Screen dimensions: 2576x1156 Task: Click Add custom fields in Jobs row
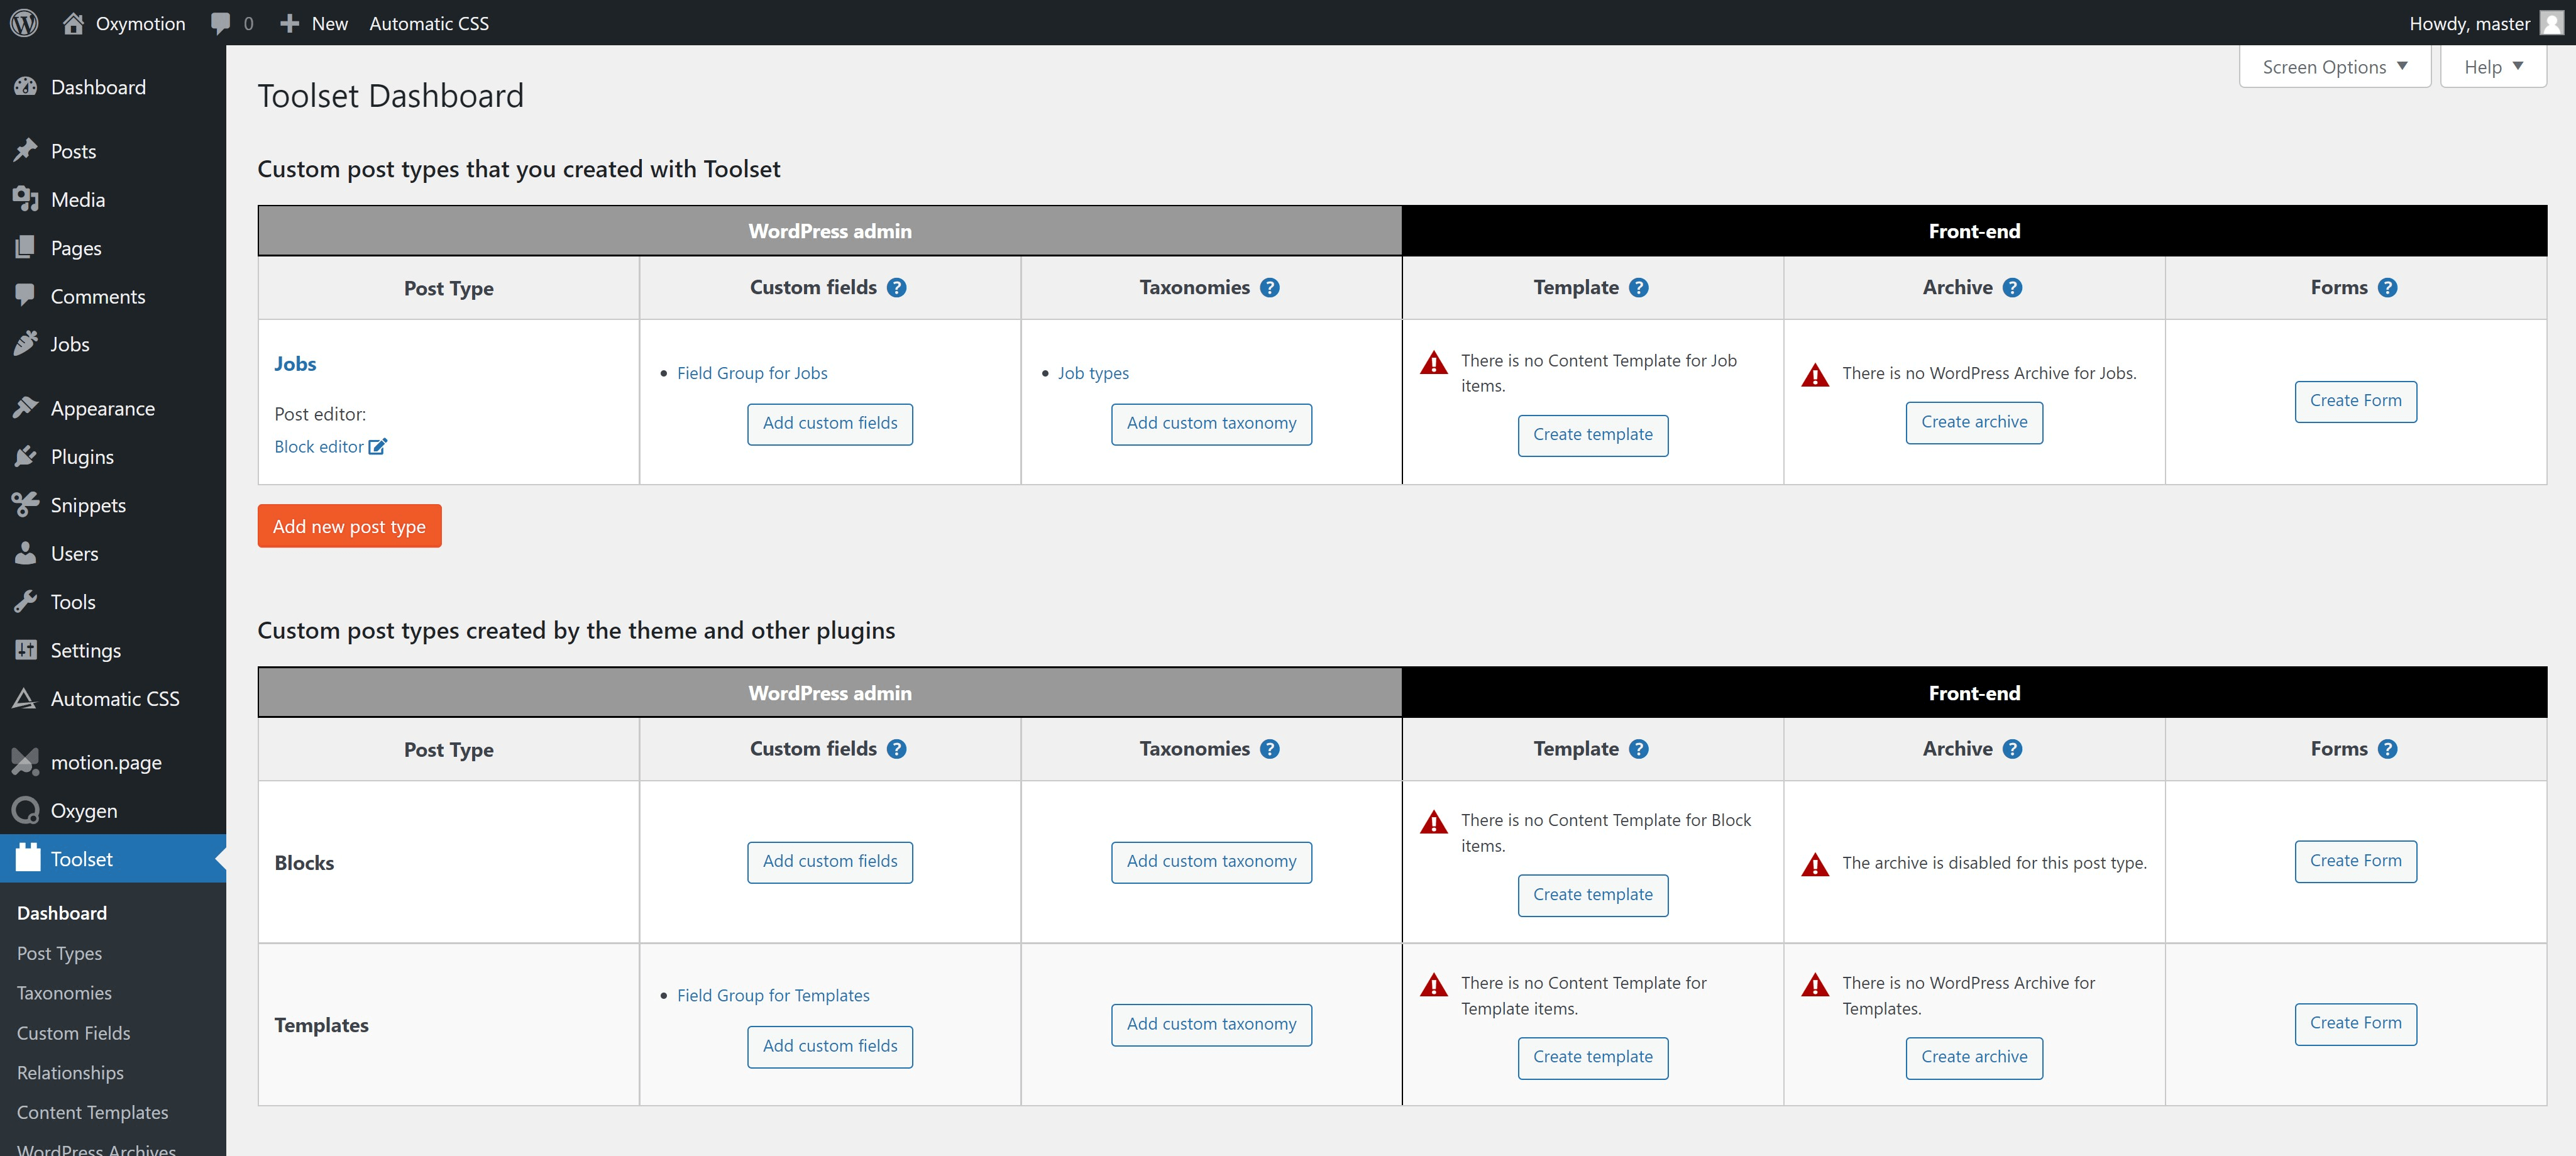click(x=830, y=424)
